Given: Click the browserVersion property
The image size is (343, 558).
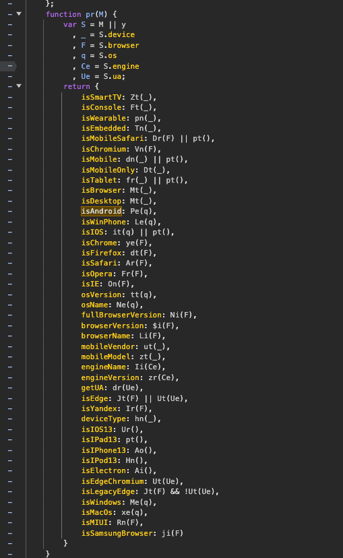Looking at the screenshot, I should coord(113,325).
